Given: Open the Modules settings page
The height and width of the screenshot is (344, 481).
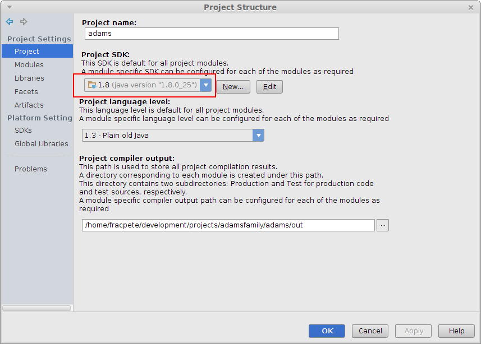Looking at the screenshot, I should click(x=29, y=65).
